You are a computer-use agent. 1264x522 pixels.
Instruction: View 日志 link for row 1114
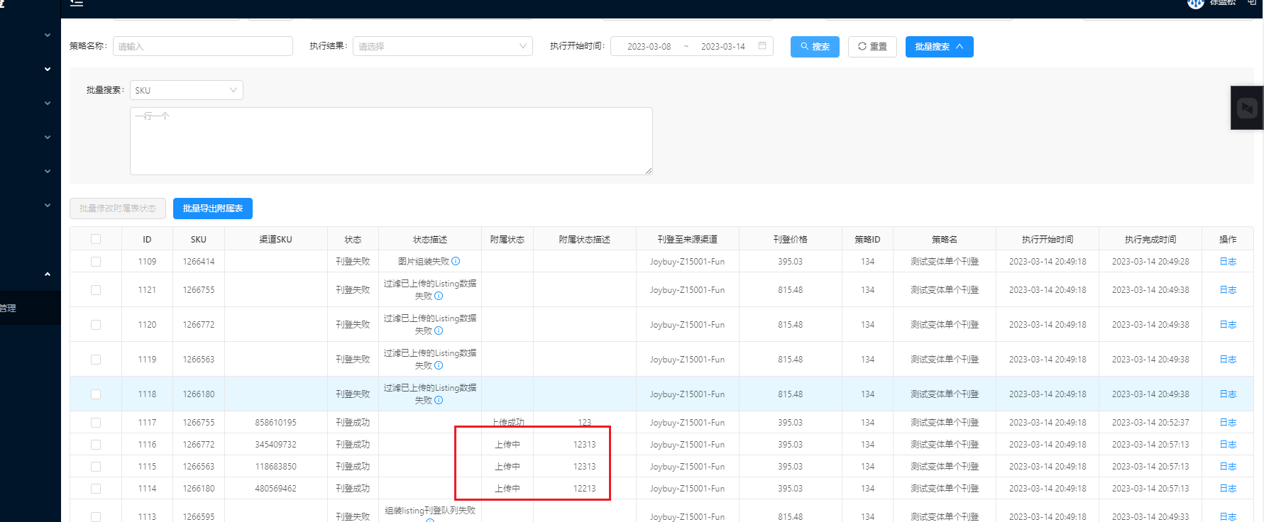(x=1228, y=489)
